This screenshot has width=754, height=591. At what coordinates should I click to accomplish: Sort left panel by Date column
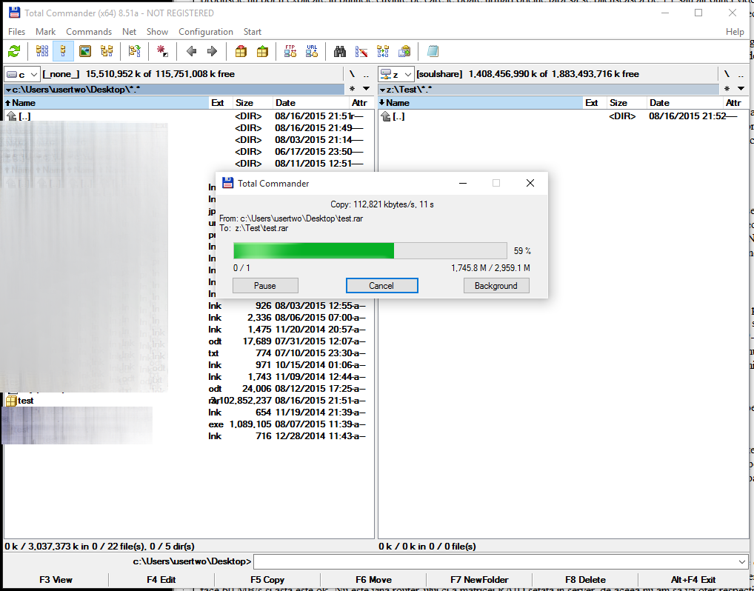311,102
